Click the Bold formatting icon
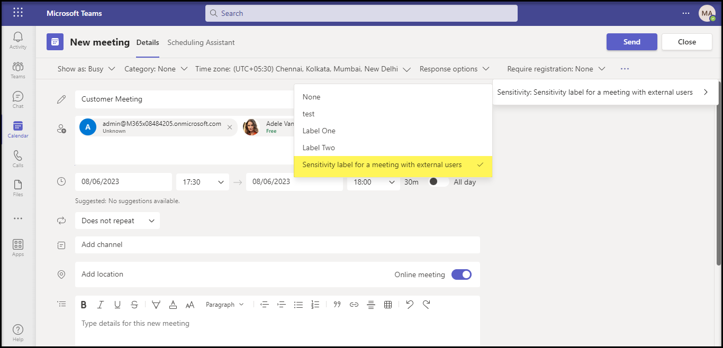Image resolution: width=723 pixels, height=348 pixels. coord(84,305)
